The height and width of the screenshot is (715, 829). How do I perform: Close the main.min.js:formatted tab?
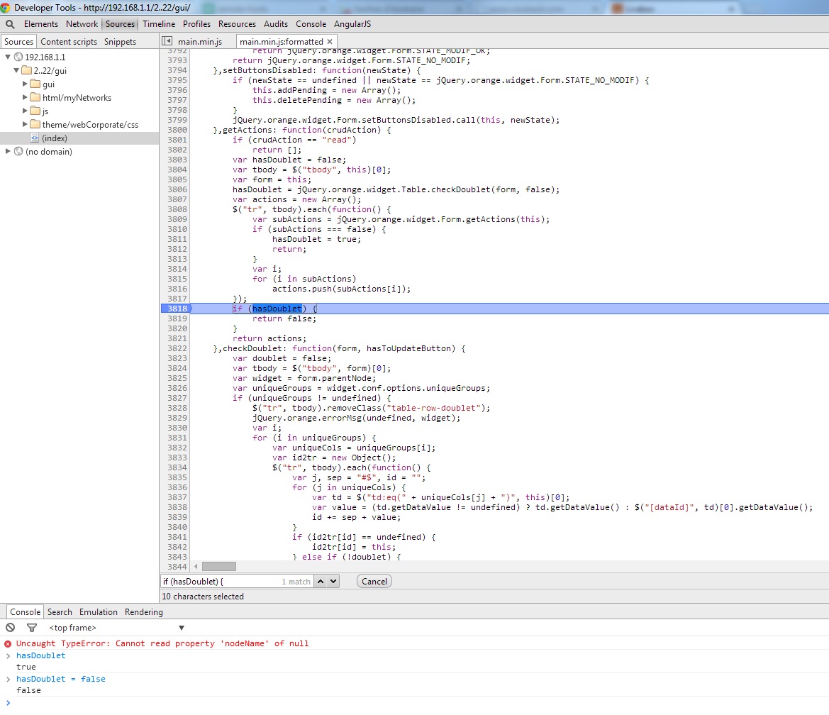point(329,41)
